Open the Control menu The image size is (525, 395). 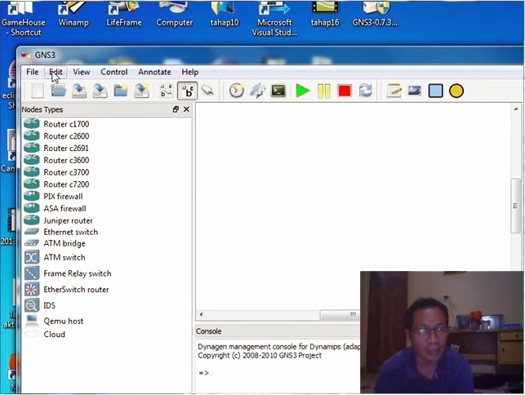click(x=114, y=72)
